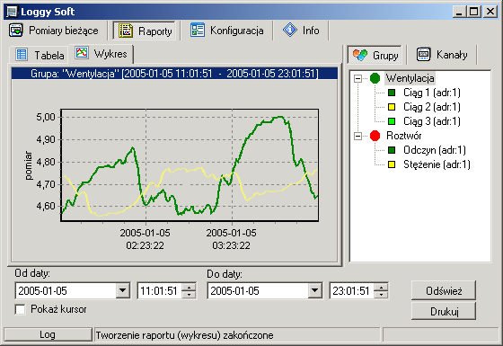Click the Drukuj button
The height and width of the screenshot is (346, 503).
(x=444, y=311)
